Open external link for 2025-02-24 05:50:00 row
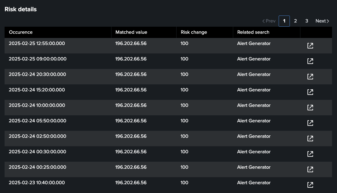The image size is (337, 193). click(310, 123)
